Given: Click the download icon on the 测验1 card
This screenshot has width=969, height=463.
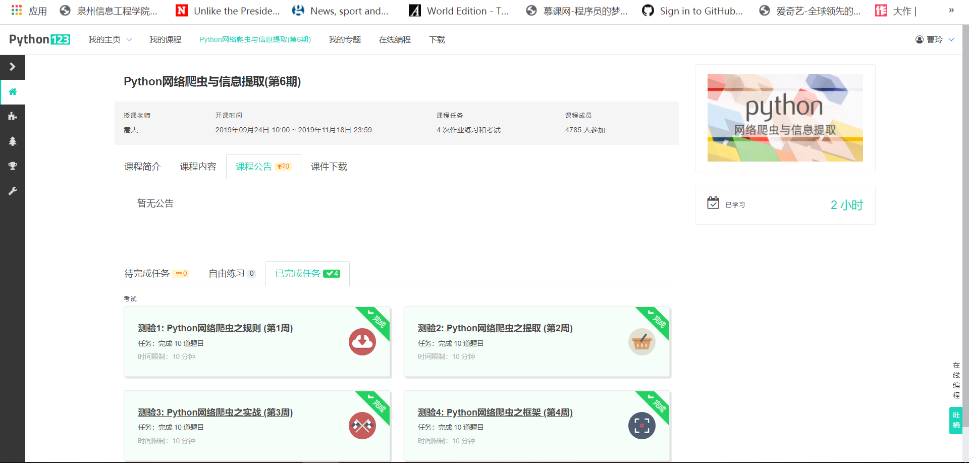Looking at the screenshot, I should (x=362, y=342).
